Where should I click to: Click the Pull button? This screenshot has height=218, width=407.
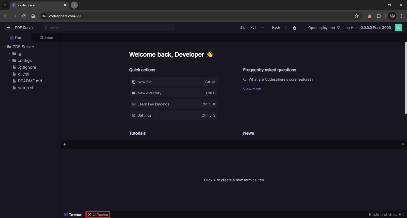click(253, 28)
